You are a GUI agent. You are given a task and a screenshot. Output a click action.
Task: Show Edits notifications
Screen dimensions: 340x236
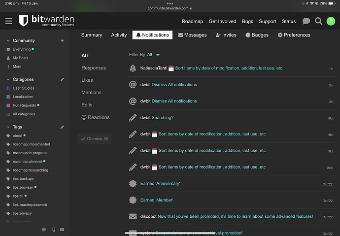tap(87, 105)
